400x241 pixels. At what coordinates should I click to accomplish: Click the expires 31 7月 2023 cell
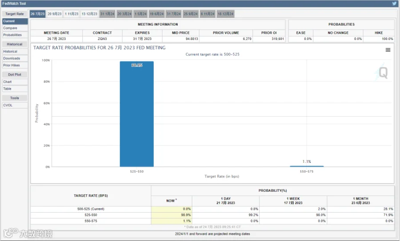point(142,39)
